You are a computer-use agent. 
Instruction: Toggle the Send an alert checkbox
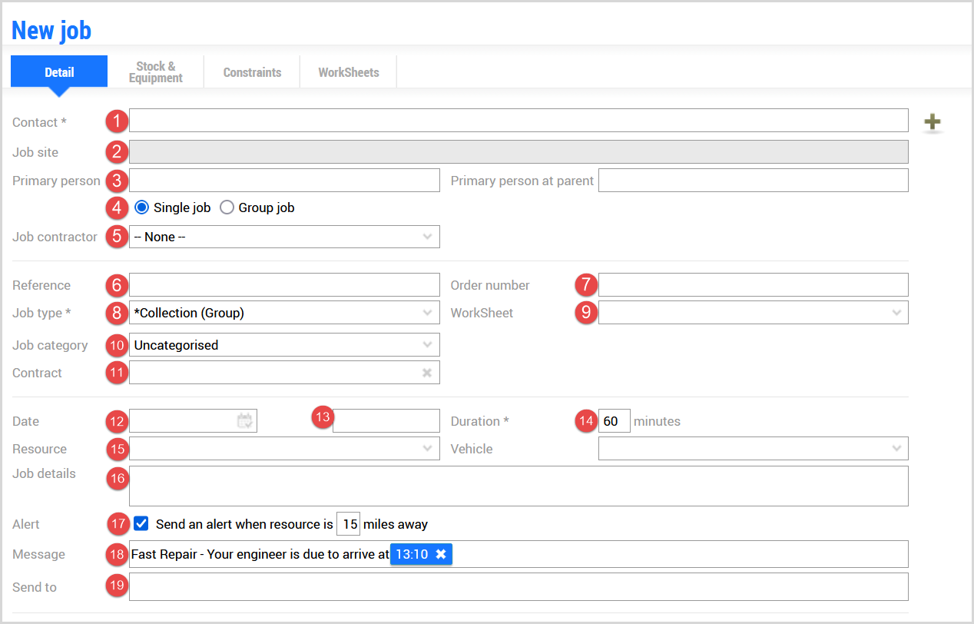[x=141, y=524]
